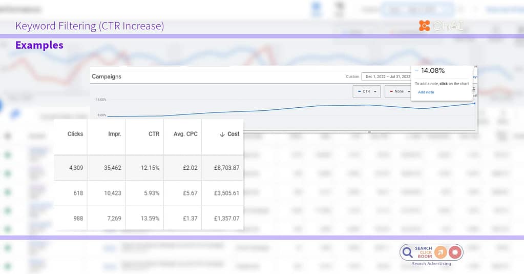Screen dimensions: 524x274
Task: Click the Add note link
Action: click(426, 92)
